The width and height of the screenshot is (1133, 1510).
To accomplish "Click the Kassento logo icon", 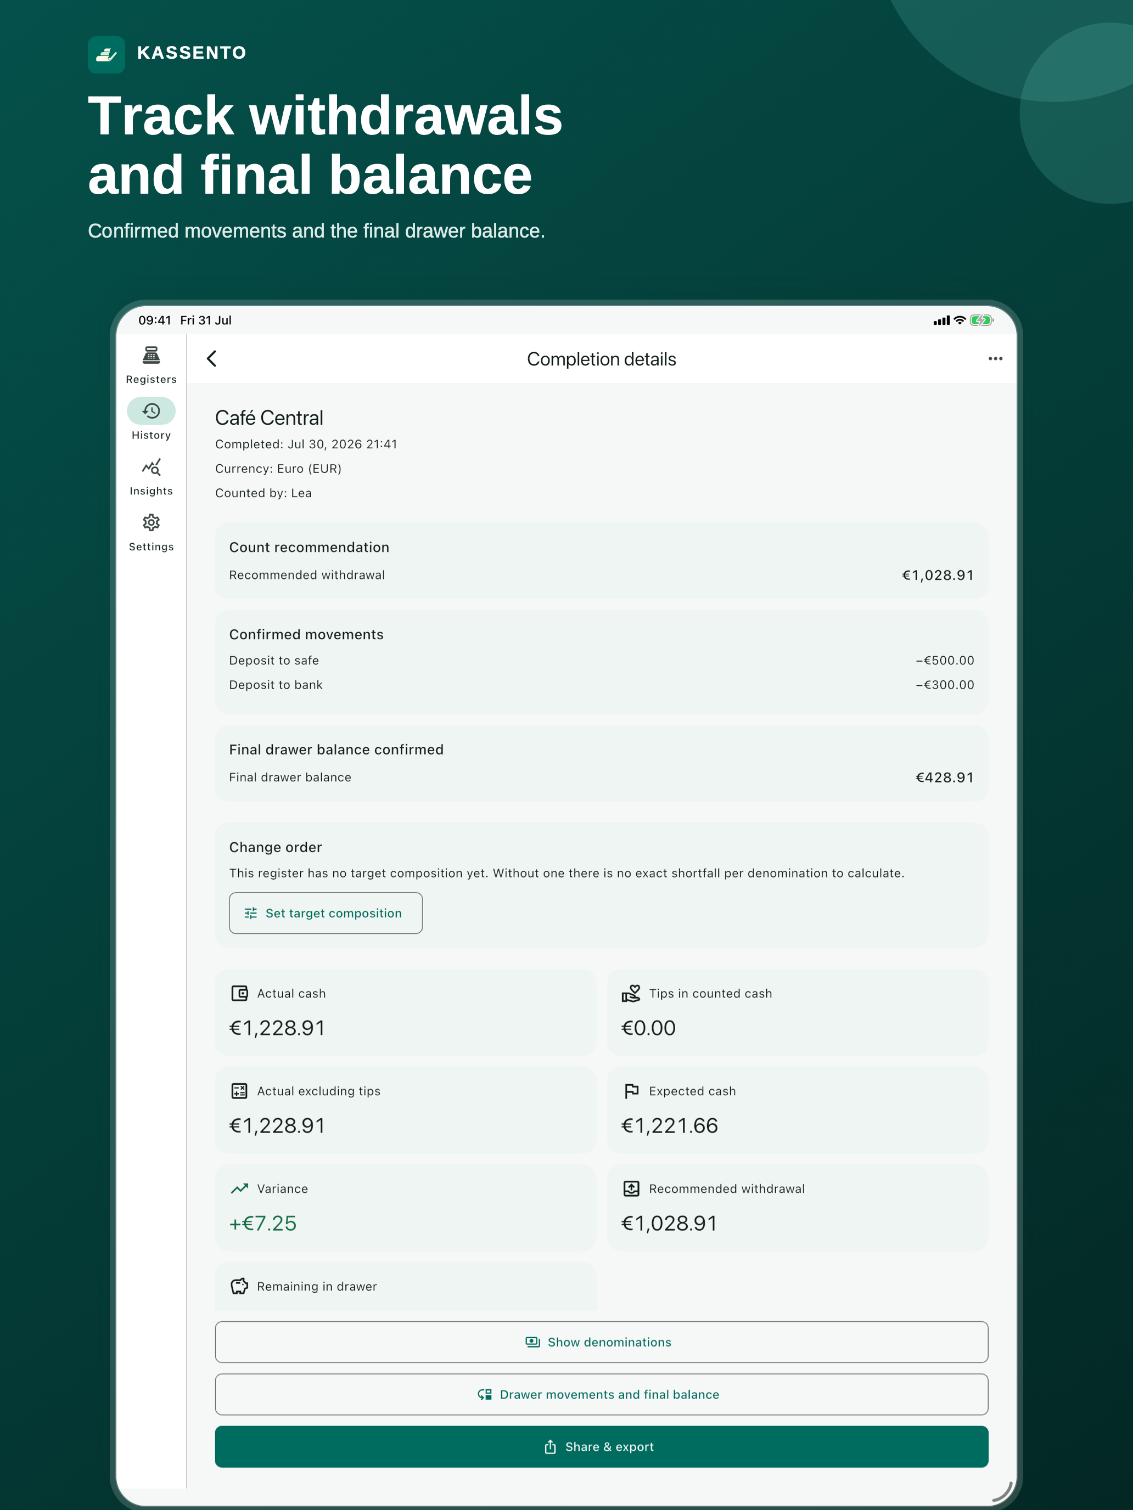I will (106, 55).
